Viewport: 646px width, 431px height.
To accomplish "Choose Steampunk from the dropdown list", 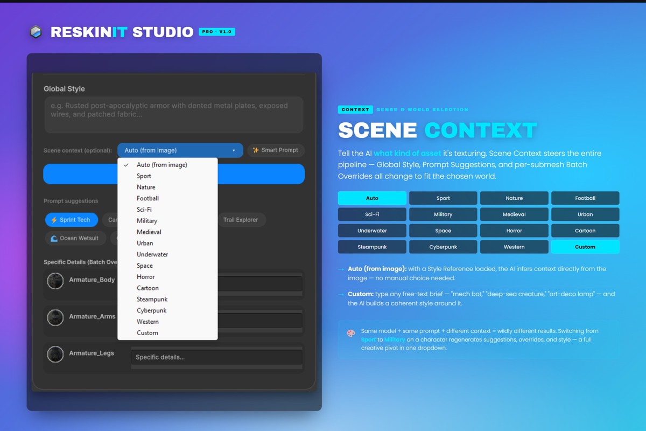I will click(167, 300).
